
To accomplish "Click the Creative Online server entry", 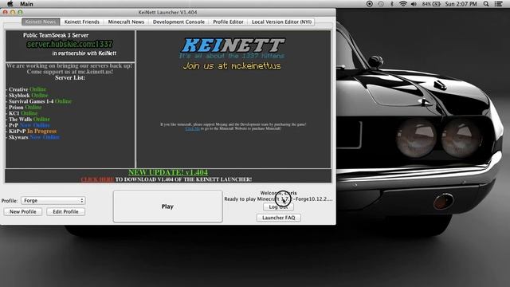I will click(27, 89).
